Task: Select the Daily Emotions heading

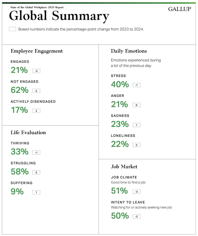Action: 129,51
